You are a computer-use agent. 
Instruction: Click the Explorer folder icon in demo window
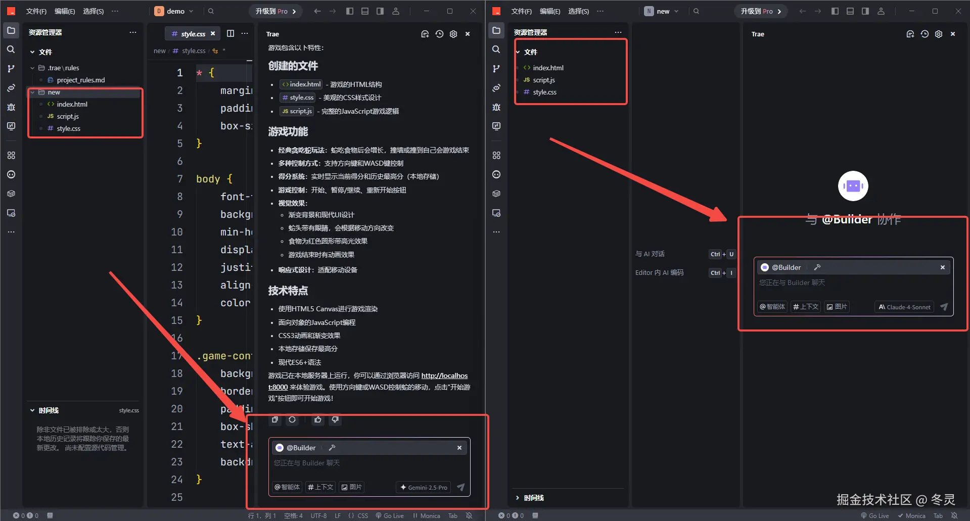(11, 30)
